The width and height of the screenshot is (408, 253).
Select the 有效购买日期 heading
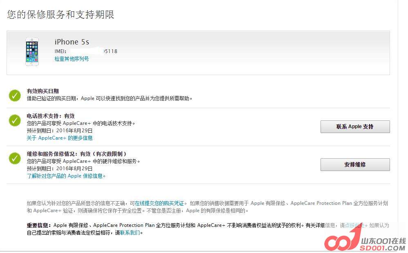click(43, 91)
